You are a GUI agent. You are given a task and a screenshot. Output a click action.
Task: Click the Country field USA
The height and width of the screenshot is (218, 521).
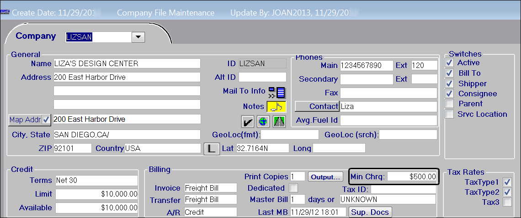click(163, 148)
